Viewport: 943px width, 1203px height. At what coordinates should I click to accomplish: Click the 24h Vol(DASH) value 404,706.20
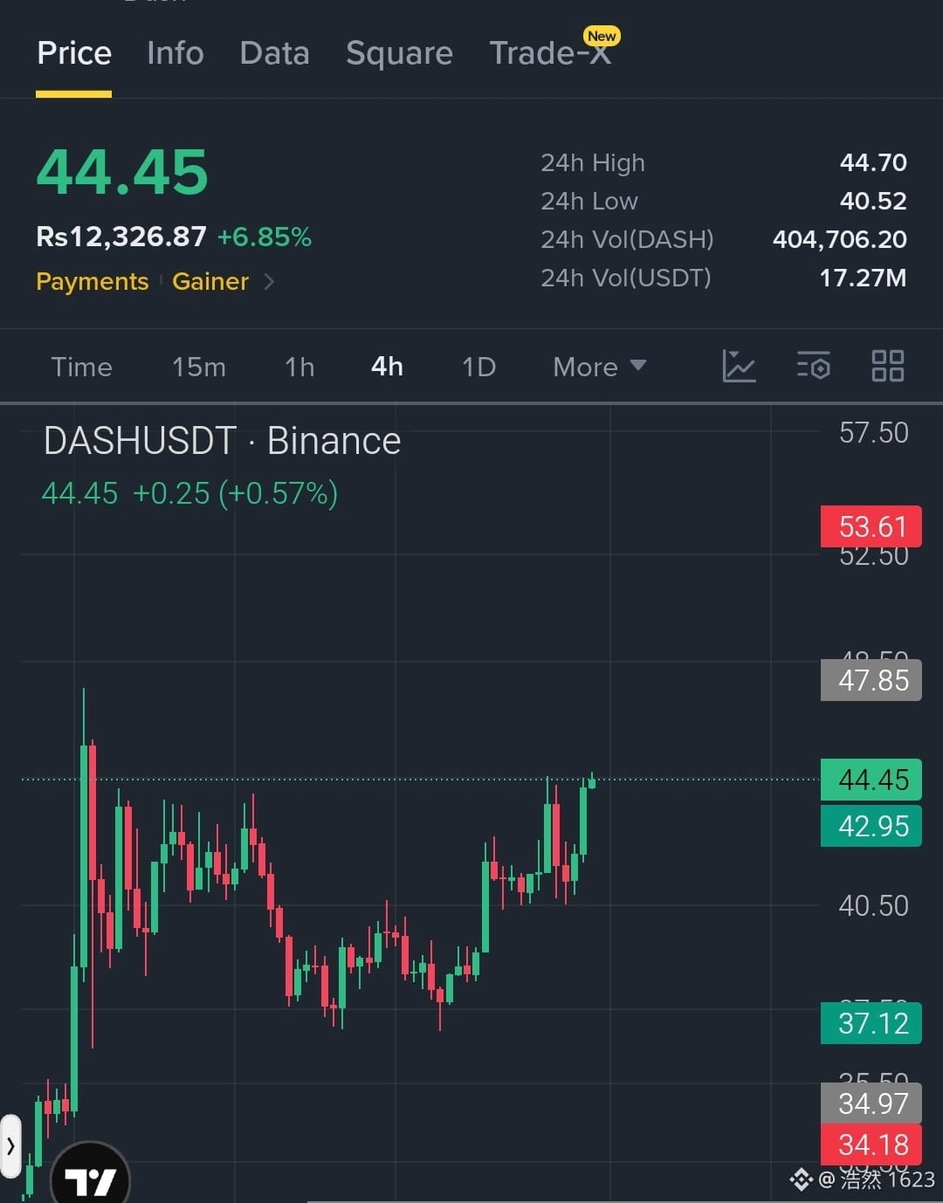840,239
